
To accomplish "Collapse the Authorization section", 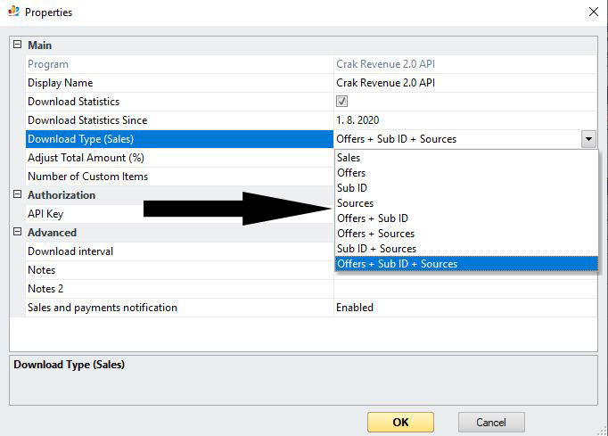I will [x=18, y=194].
